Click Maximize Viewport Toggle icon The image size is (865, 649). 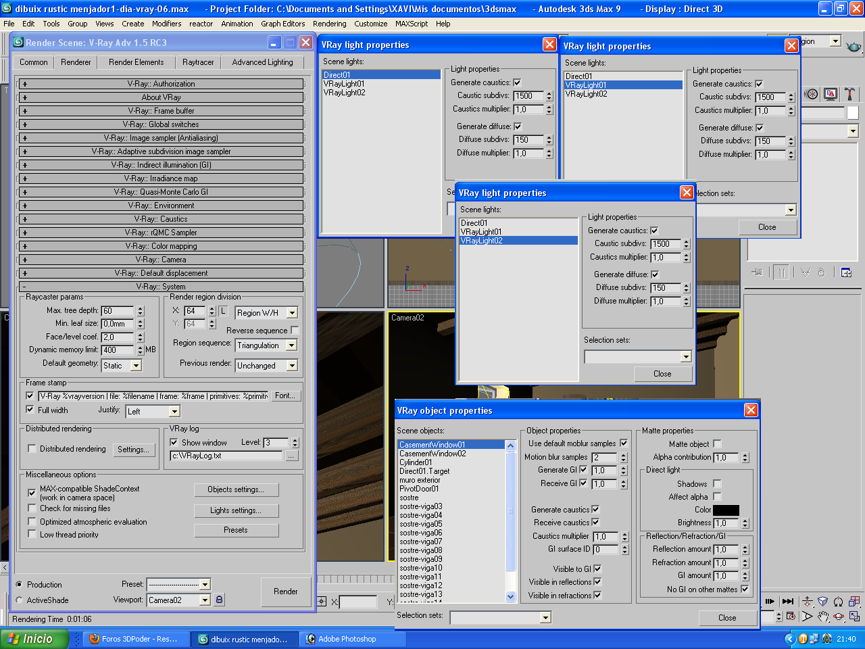pyautogui.click(x=854, y=617)
